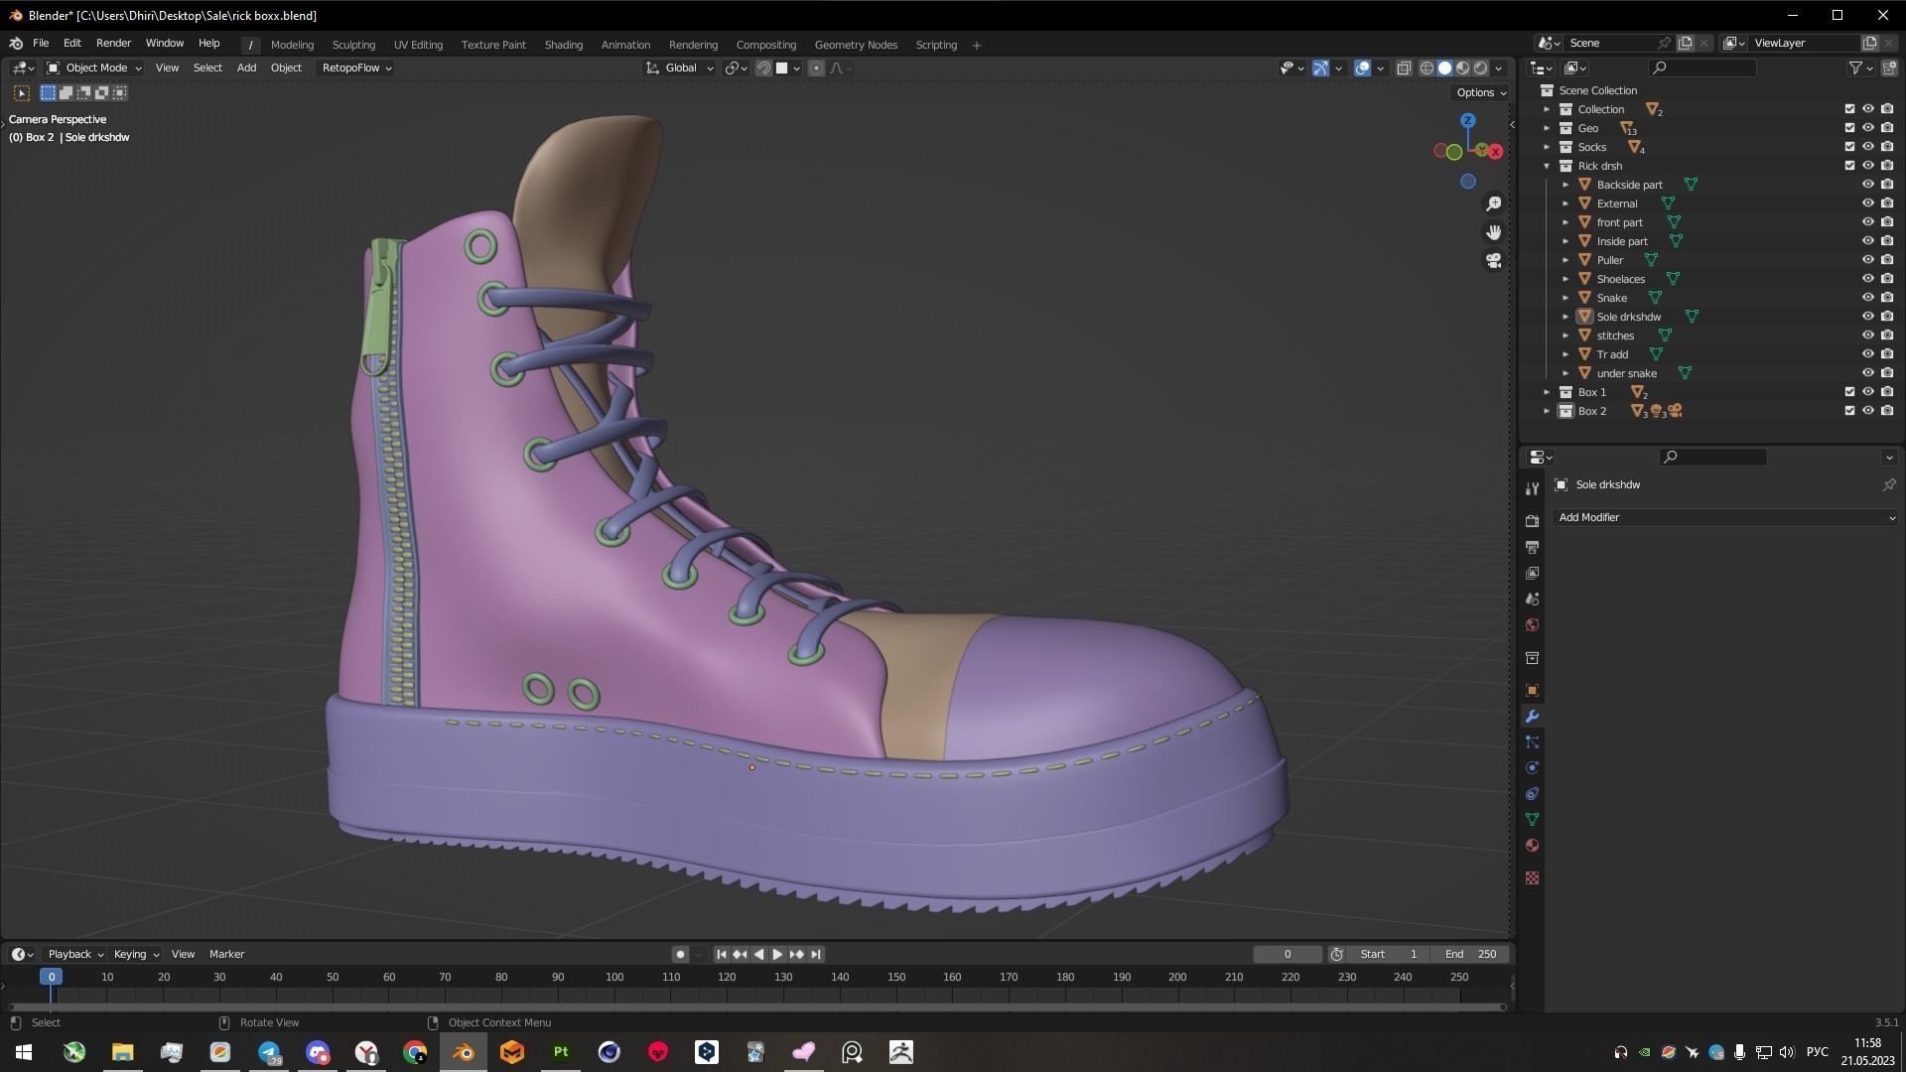
Task: Click the viewport pan hand gizmo
Action: point(1493,232)
